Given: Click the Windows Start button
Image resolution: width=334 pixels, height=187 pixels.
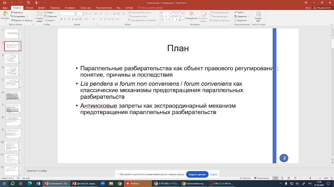Looking at the screenshot, I should pyautogui.click(x=4, y=183).
